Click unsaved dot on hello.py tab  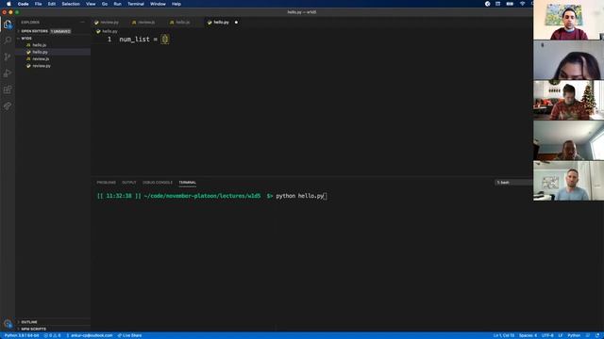coord(236,23)
